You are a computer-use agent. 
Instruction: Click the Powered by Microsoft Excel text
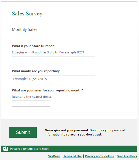[x=29, y=149]
